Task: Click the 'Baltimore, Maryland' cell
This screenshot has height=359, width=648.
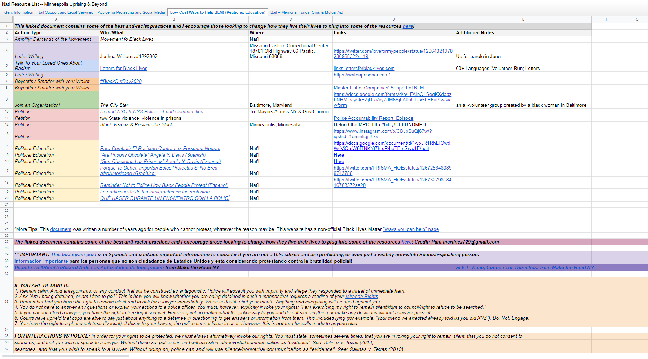Action: point(291,100)
